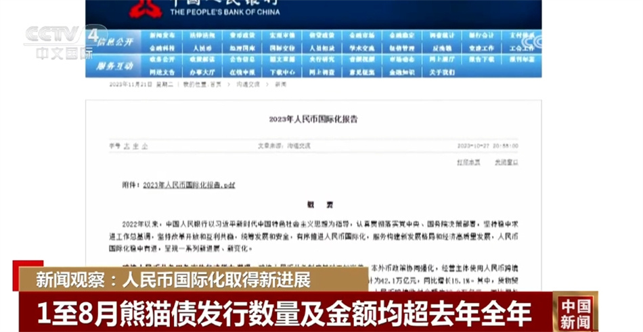Go to 首页 in the breadcrumb
This screenshot has width=643, height=332.
point(215,85)
